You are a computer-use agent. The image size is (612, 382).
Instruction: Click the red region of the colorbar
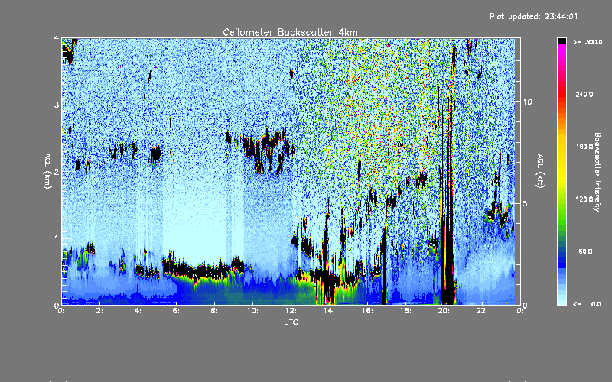click(562, 93)
